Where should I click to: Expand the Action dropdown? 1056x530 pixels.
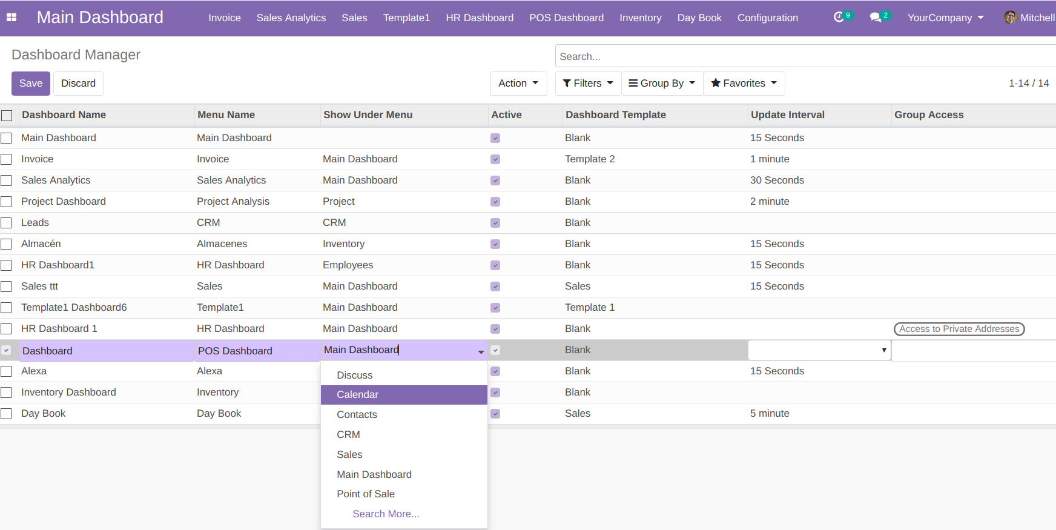[518, 84]
